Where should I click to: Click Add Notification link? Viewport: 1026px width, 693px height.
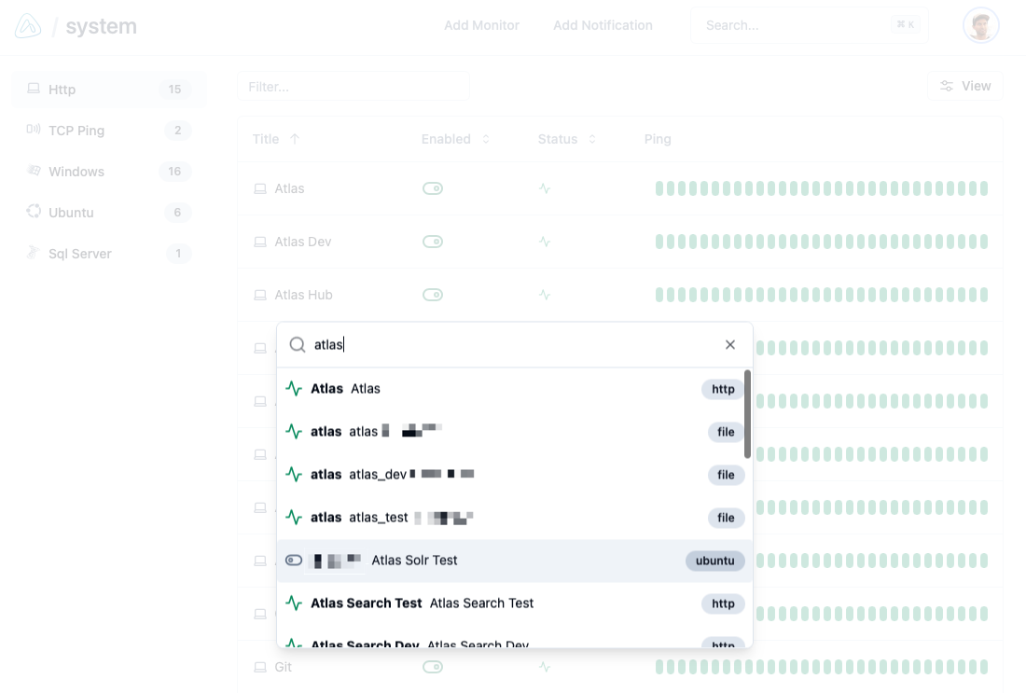click(x=603, y=25)
